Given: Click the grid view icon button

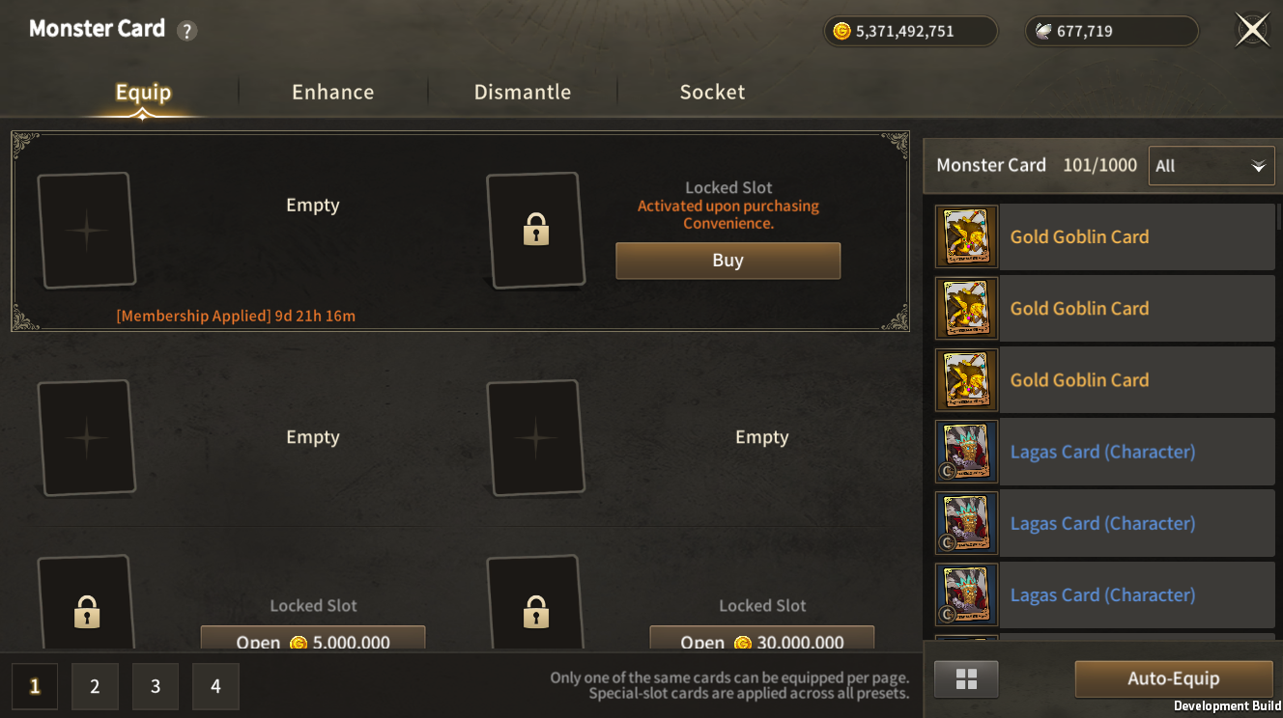Looking at the screenshot, I should coord(966,678).
